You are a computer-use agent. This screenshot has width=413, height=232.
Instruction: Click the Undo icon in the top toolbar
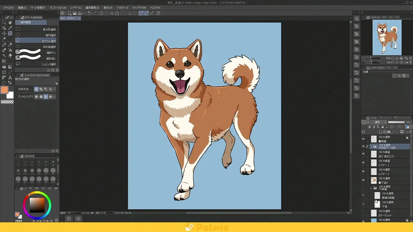coord(89,13)
